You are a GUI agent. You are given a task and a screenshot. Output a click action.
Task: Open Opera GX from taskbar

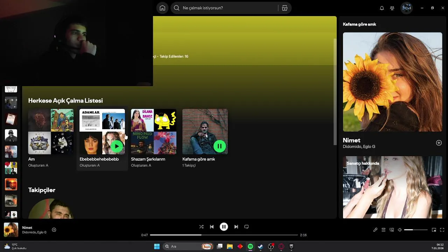tap(281, 246)
